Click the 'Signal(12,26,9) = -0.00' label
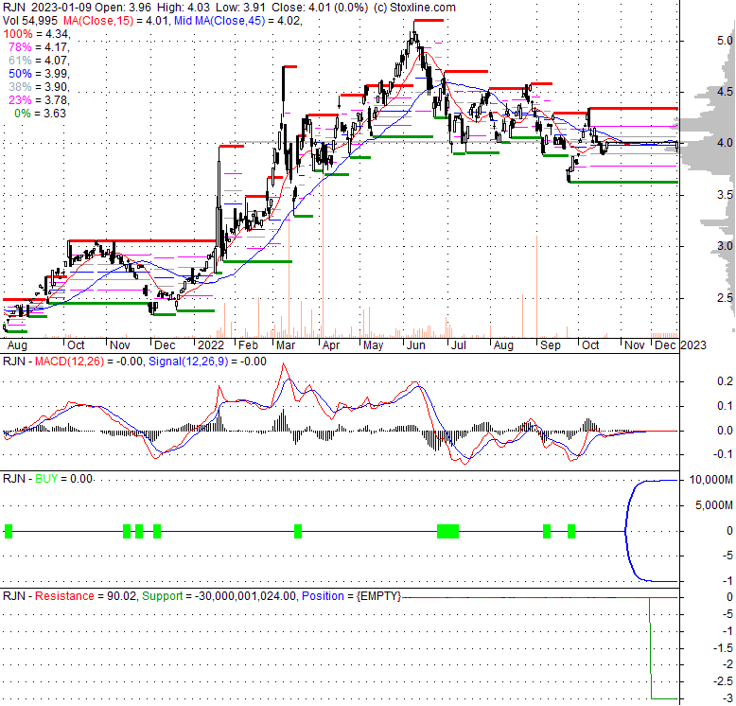 pos(207,362)
